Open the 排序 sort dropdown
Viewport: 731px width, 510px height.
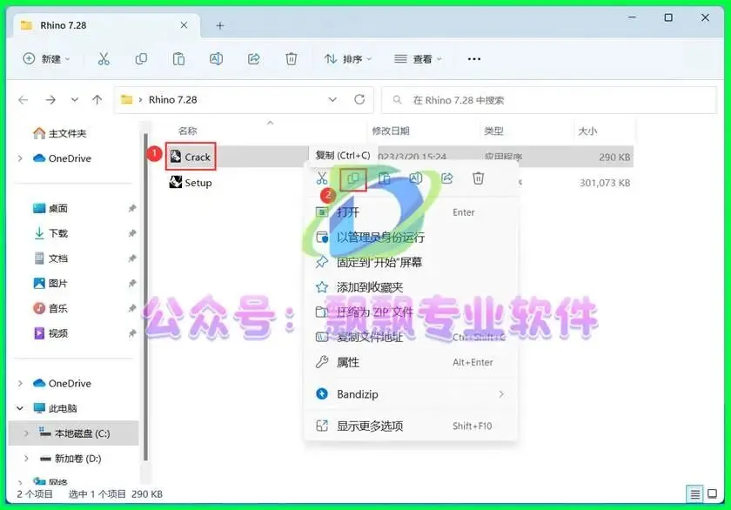click(x=348, y=58)
